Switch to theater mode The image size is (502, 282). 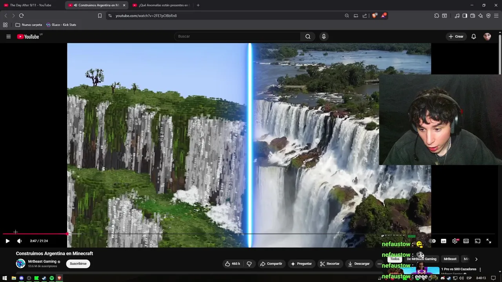[x=466, y=241]
